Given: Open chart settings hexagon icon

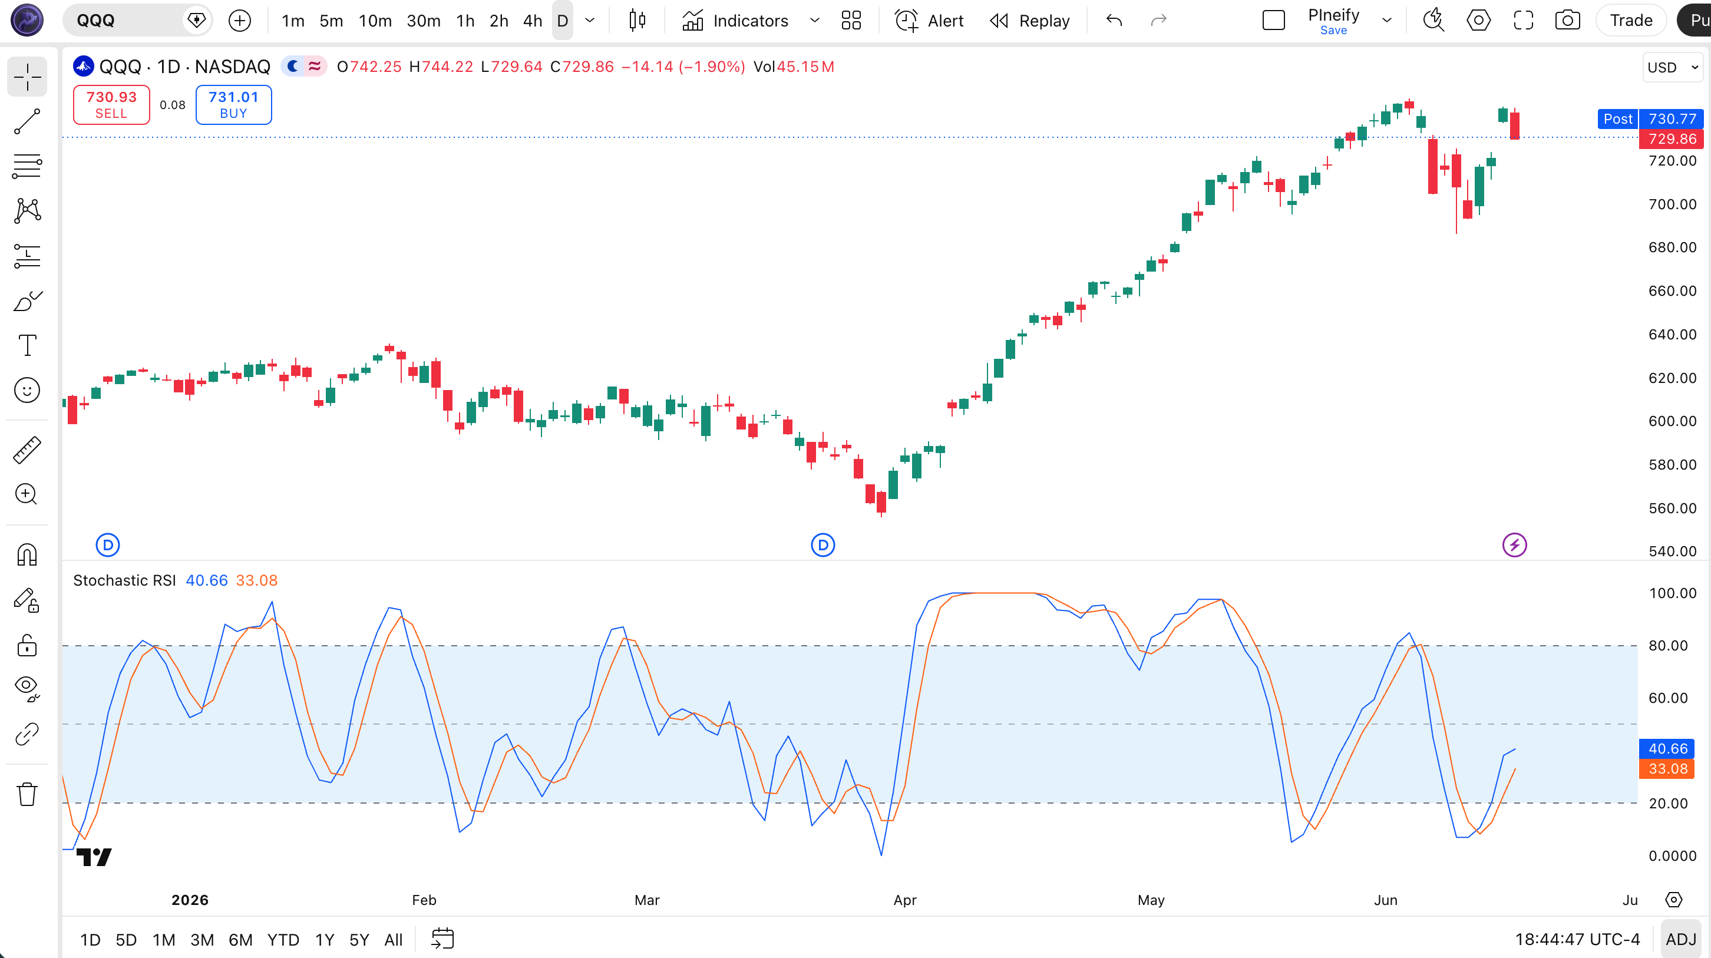Looking at the screenshot, I should tap(1478, 21).
